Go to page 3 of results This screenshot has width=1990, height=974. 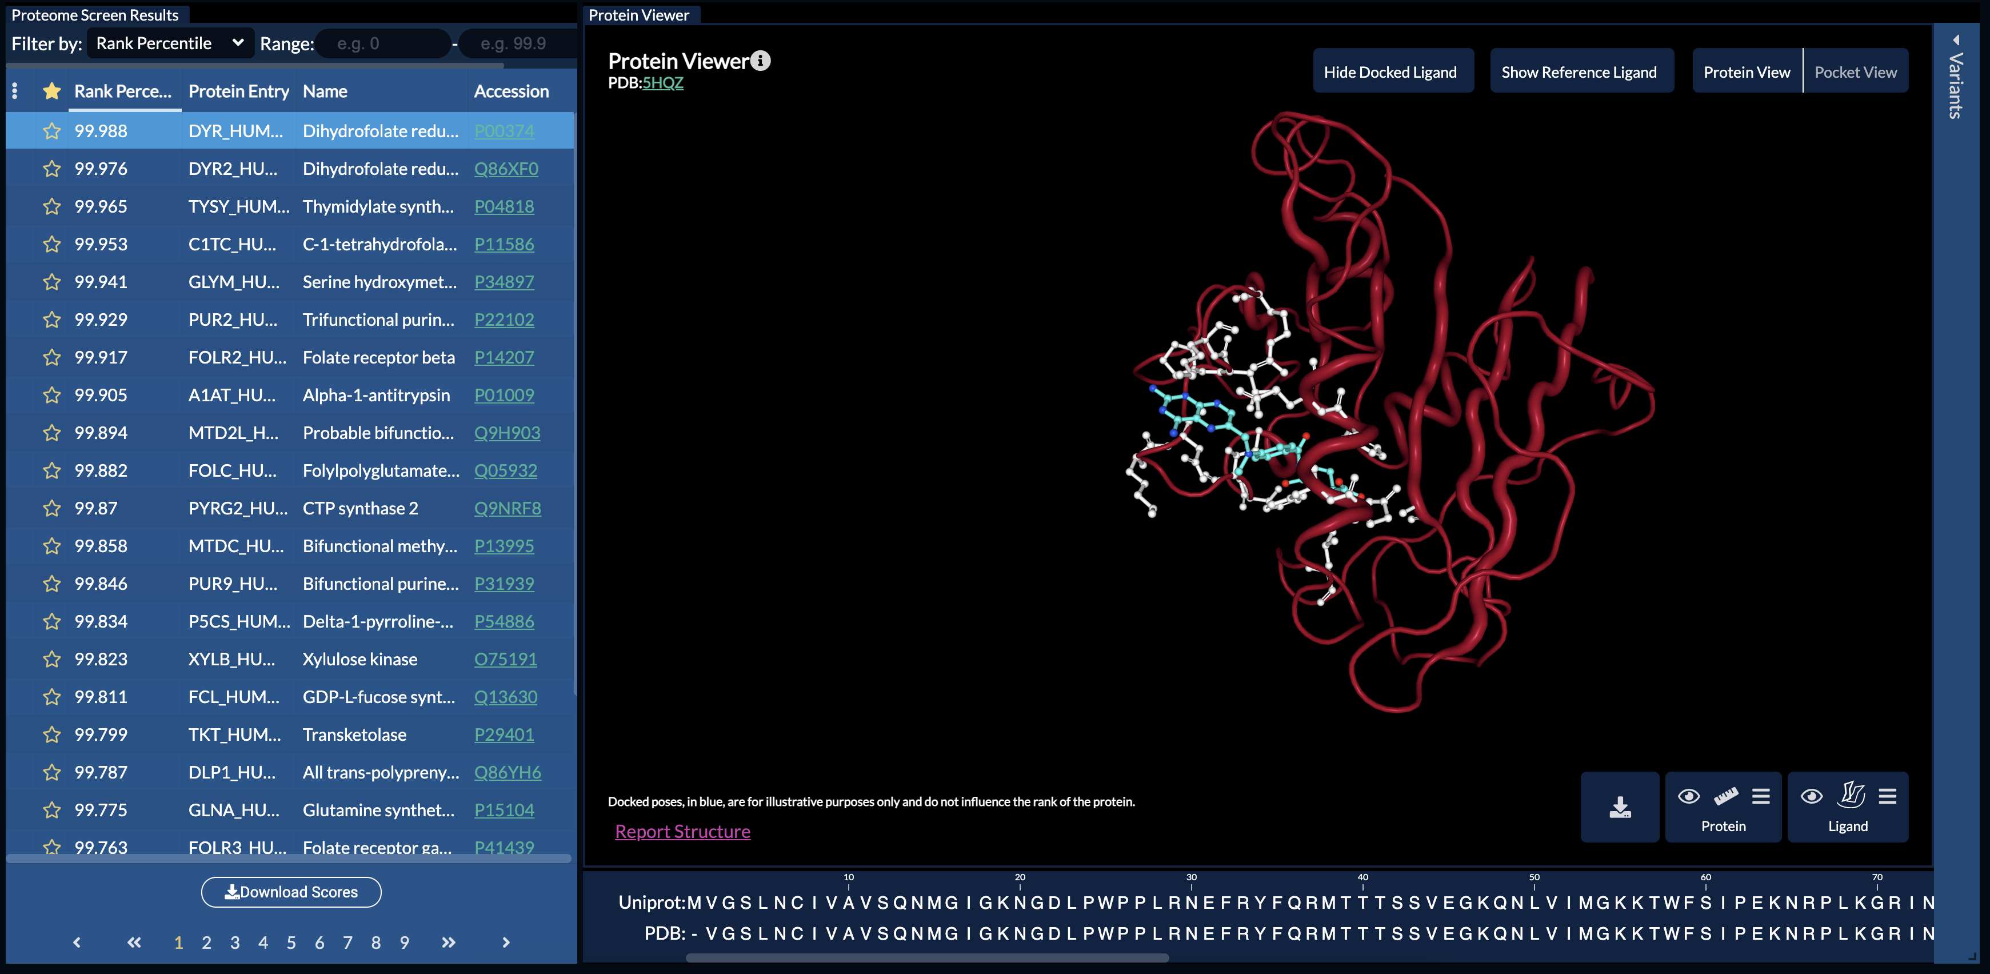tap(235, 943)
